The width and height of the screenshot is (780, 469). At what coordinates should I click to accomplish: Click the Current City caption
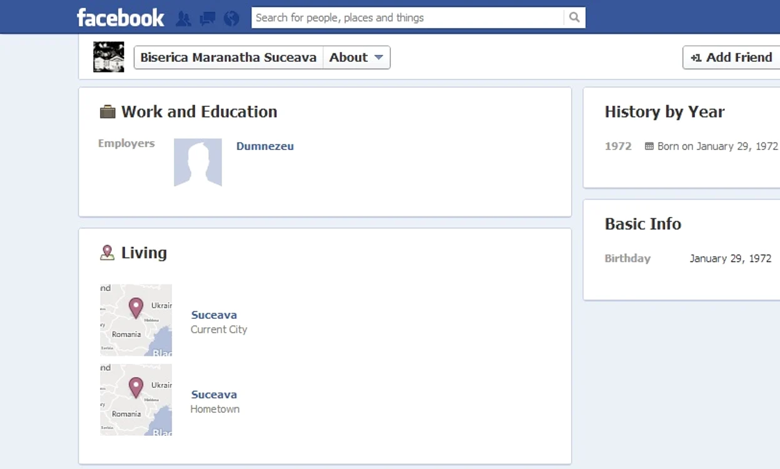[219, 330]
